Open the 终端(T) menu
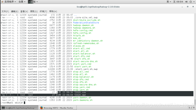Screen dimensions: 196x110 click(43, 12)
